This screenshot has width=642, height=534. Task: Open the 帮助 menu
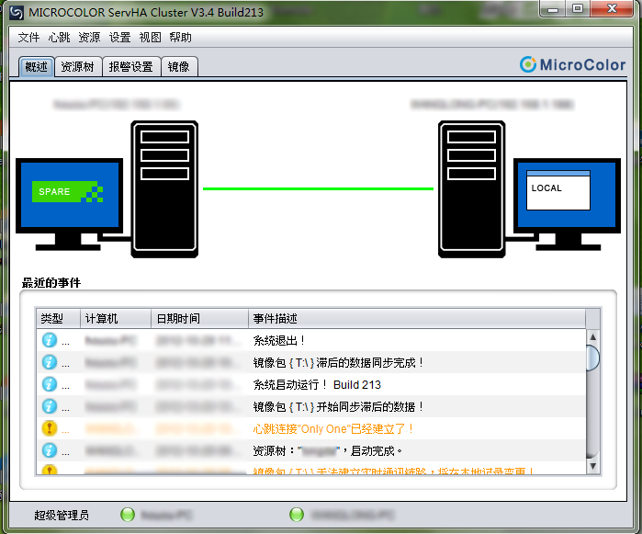click(181, 38)
